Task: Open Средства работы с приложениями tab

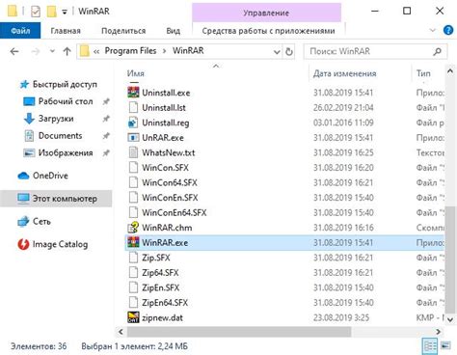Action: click(268, 31)
